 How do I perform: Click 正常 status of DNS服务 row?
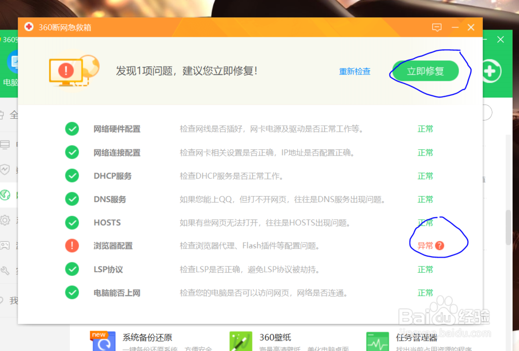[426, 200]
